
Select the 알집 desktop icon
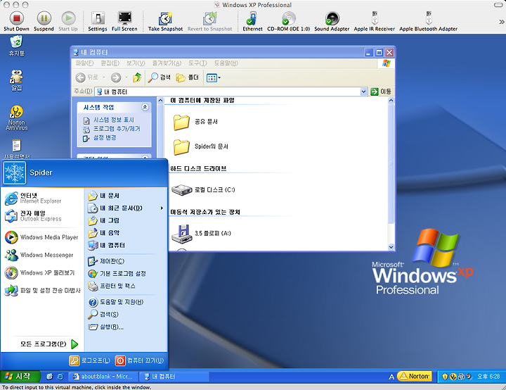[x=16, y=80]
